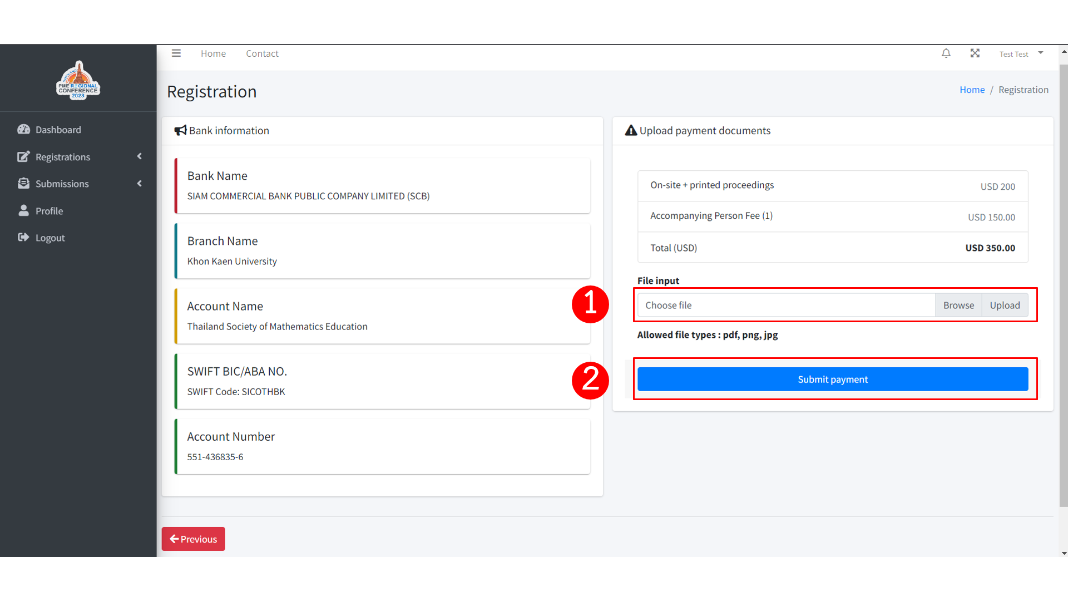Click Thailand Society of Mathematics Education text

(277, 326)
